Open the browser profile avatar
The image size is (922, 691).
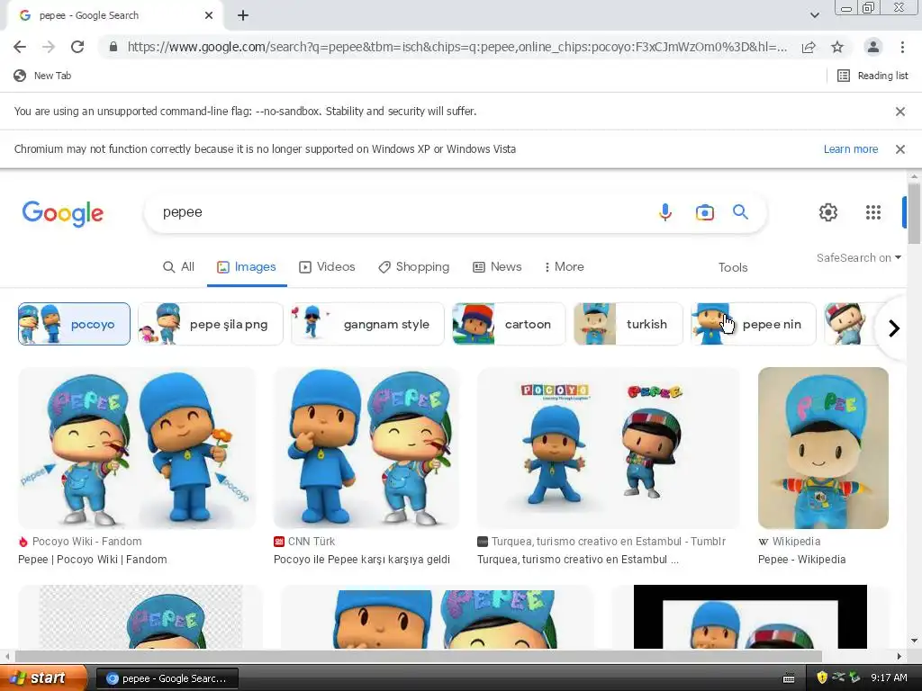click(x=873, y=47)
